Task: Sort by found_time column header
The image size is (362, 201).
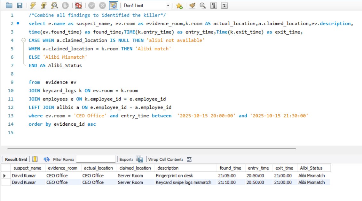Action: coord(230,168)
